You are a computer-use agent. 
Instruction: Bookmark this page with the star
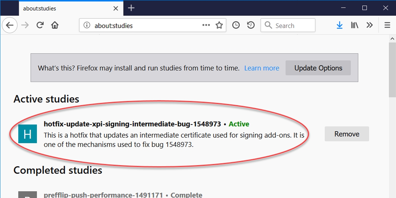[x=219, y=25]
